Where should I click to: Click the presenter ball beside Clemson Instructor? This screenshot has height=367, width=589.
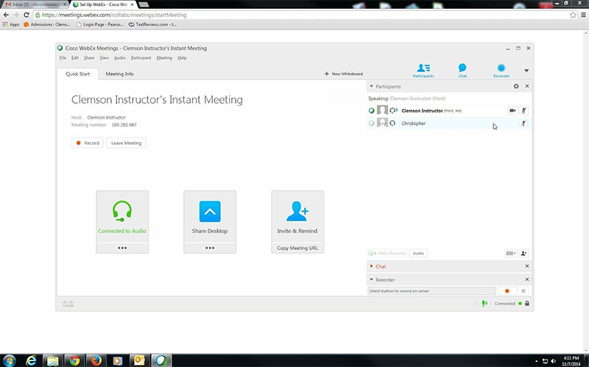372,110
